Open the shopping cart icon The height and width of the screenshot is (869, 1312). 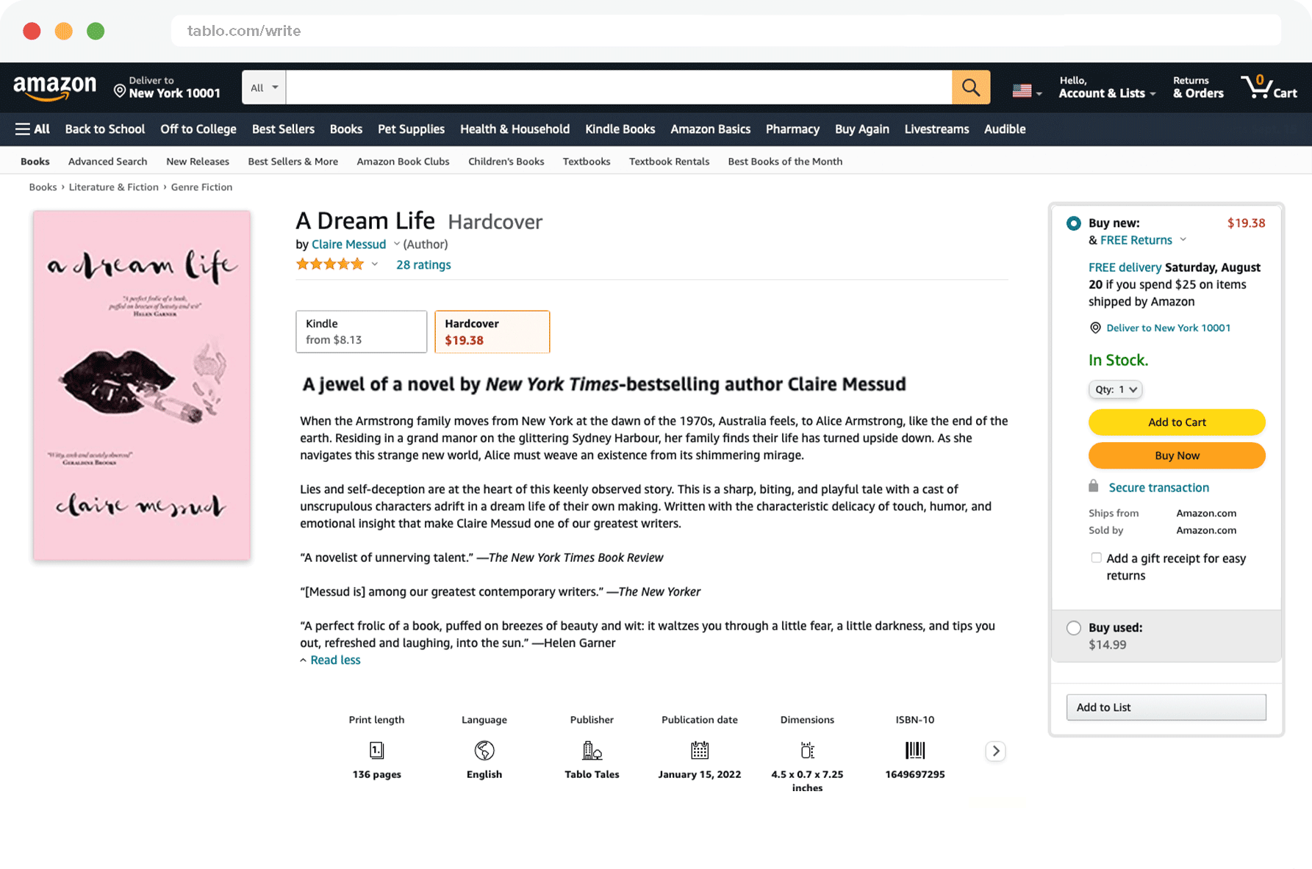click(1269, 87)
